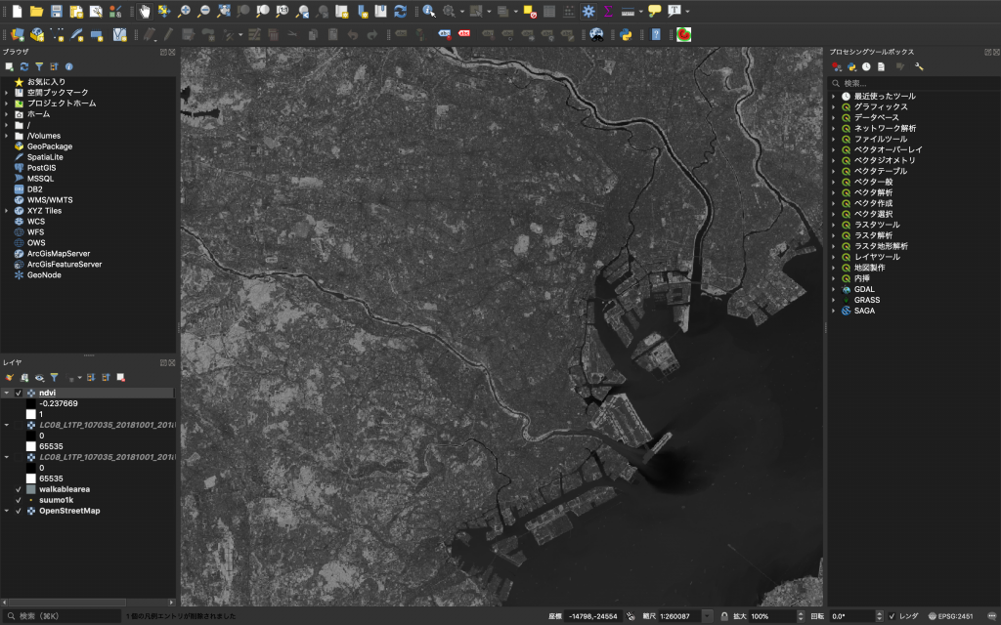
Task: Click the Refresh map canvas icon
Action: [400, 11]
